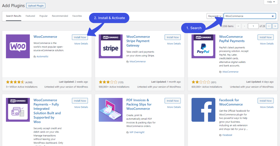Open WooCommerce author link under PayPal plugin
The width and height of the screenshot is (280, 146).
pos(230,72)
